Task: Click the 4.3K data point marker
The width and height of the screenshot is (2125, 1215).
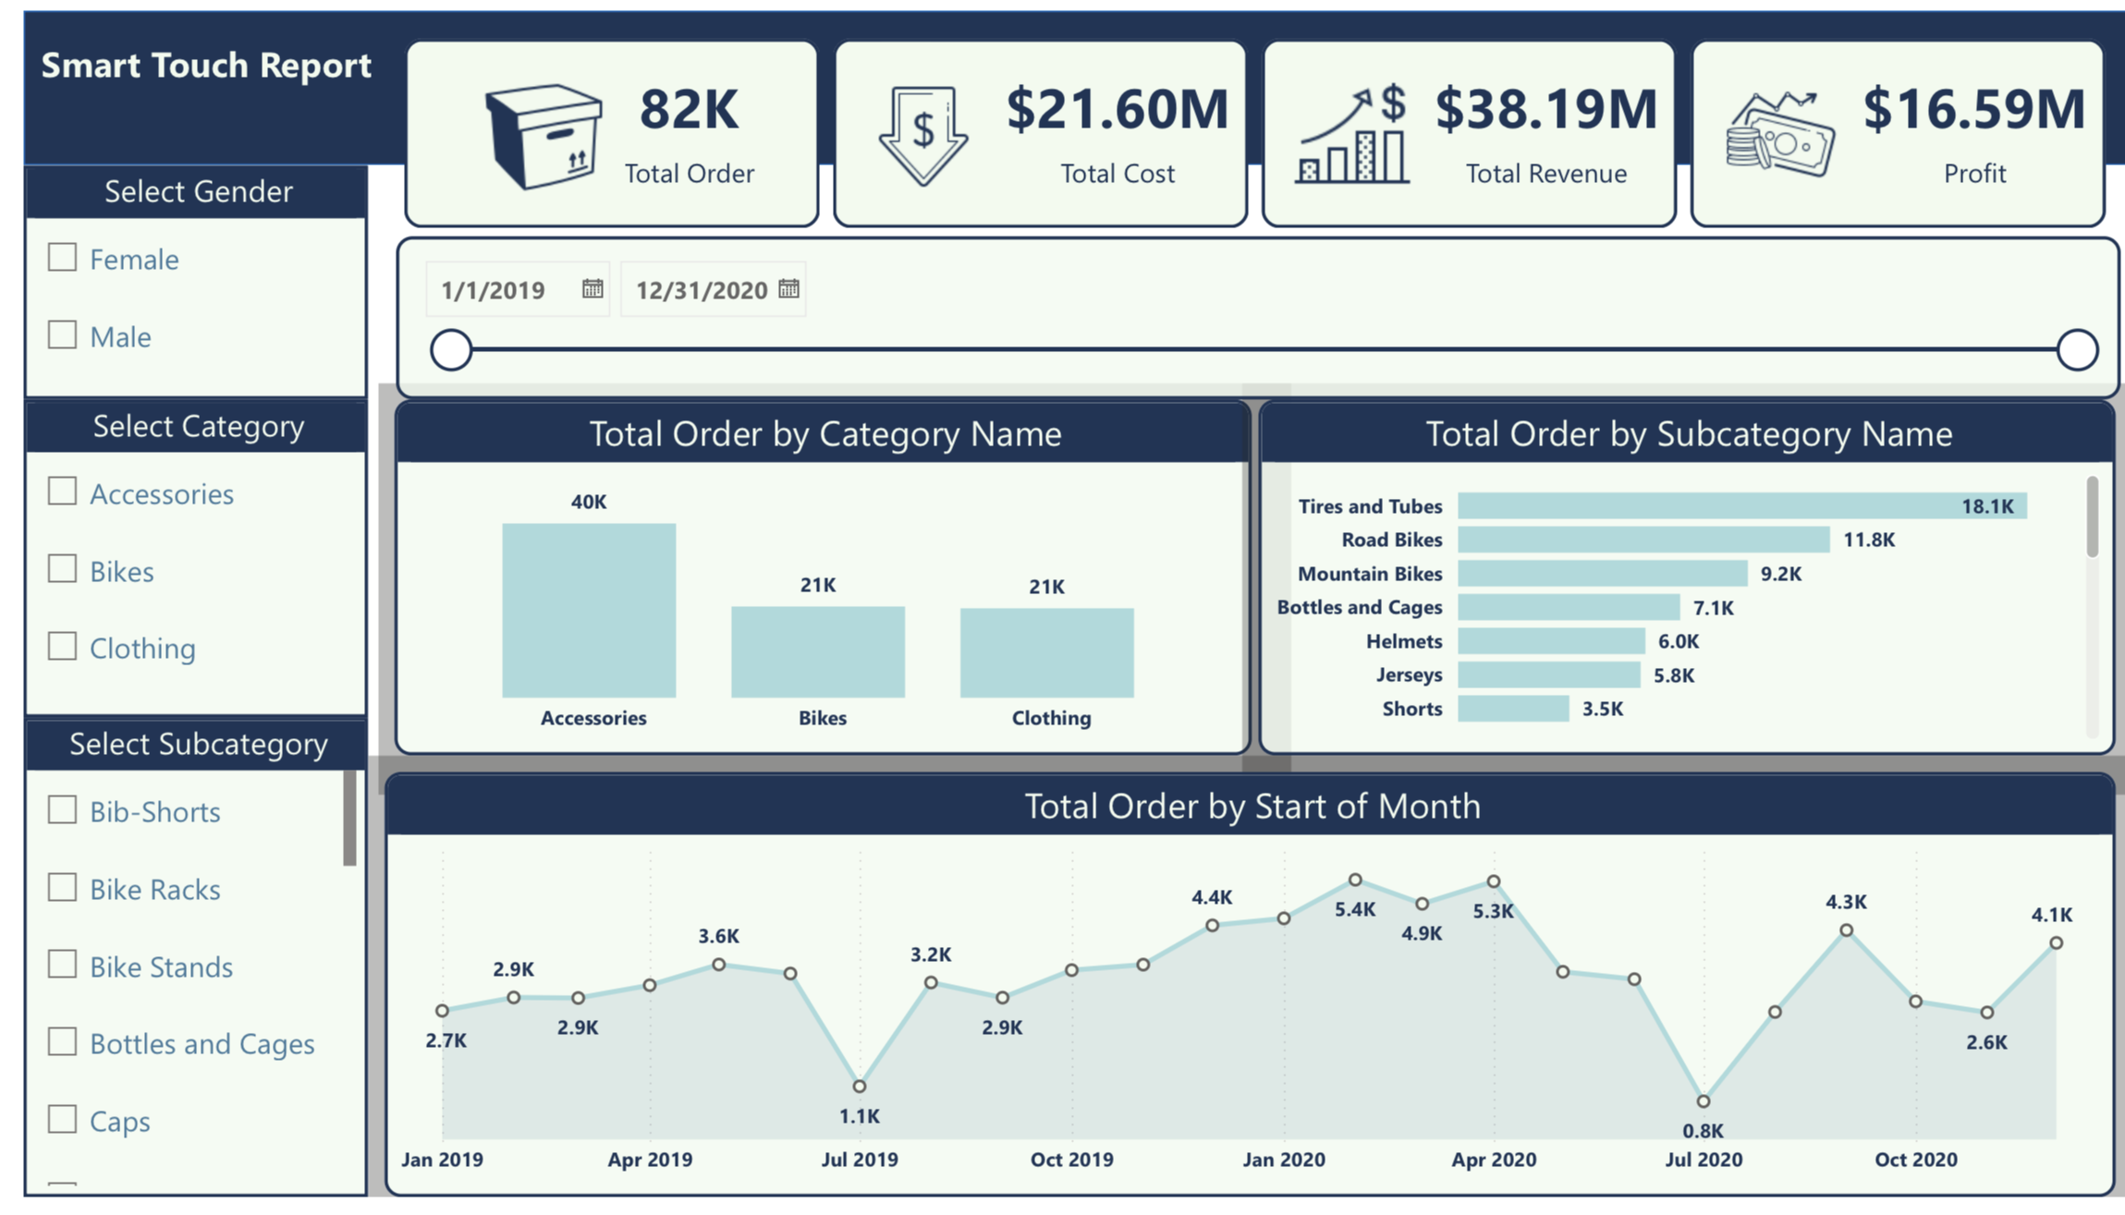Action: pos(1846,930)
